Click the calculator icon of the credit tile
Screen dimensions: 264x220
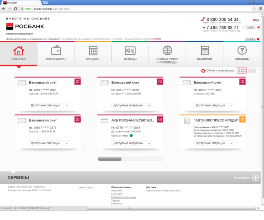click(x=187, y=121)
